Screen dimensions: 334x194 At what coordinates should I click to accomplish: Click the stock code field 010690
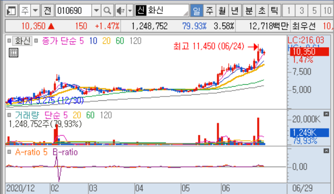(74, 10)
